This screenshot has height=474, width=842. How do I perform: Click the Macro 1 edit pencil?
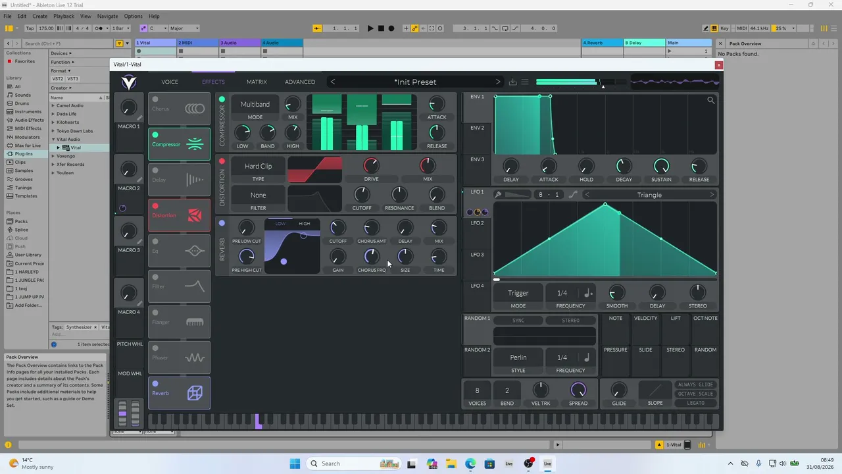(139, 118)
